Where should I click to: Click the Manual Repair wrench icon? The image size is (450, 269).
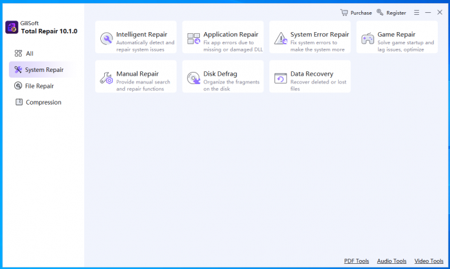point(106,78)
